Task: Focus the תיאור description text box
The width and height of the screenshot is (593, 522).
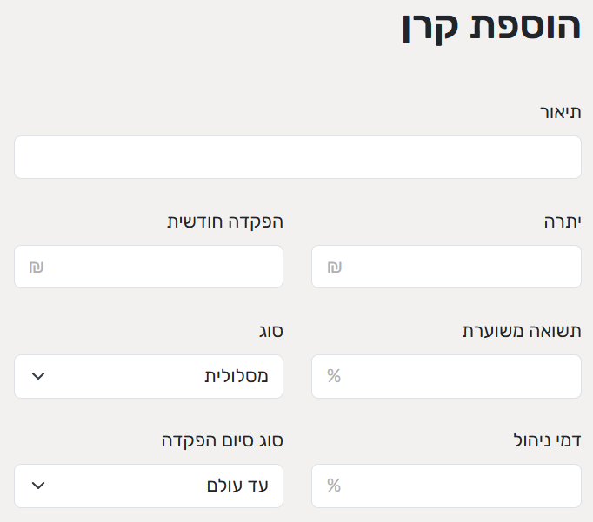Action: [297, 157]
